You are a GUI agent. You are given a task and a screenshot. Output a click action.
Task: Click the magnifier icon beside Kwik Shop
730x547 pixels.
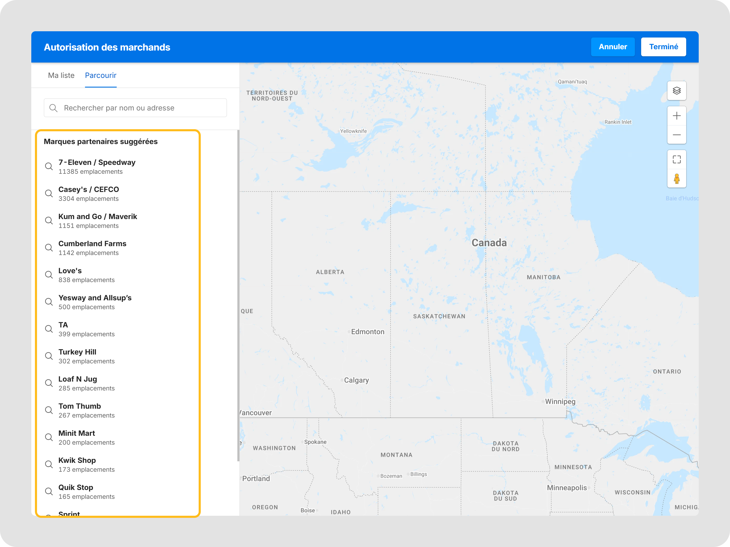pos(49,464)
